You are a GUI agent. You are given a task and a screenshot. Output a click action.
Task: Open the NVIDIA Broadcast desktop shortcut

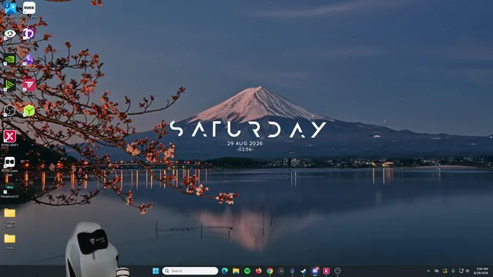coord(10,85)
